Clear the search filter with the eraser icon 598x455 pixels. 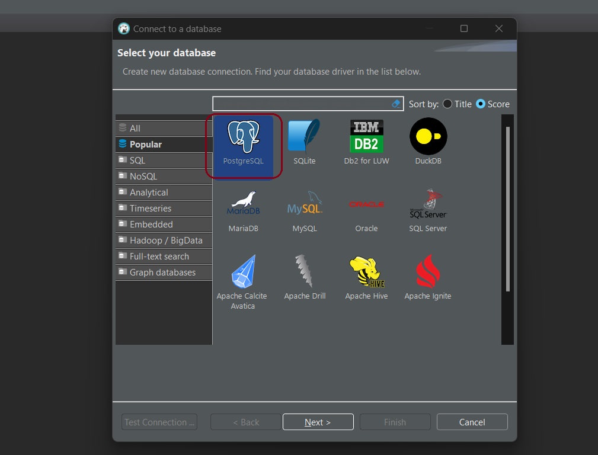pos(396,104)
